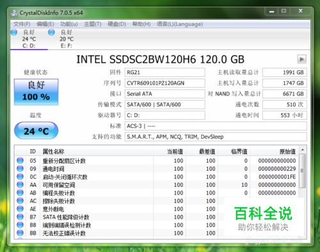This screenshot has width=320, height=252.
Task: Click the 良好 100 % health status button
Action: point(36,92)
